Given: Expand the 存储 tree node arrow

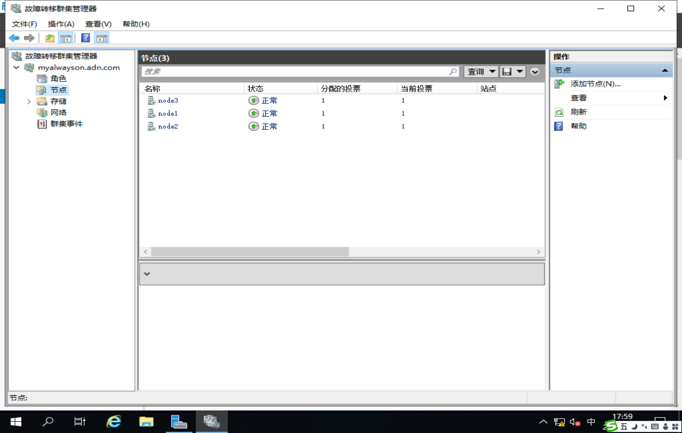Looking at the screenshot, I should click(29, 101).
